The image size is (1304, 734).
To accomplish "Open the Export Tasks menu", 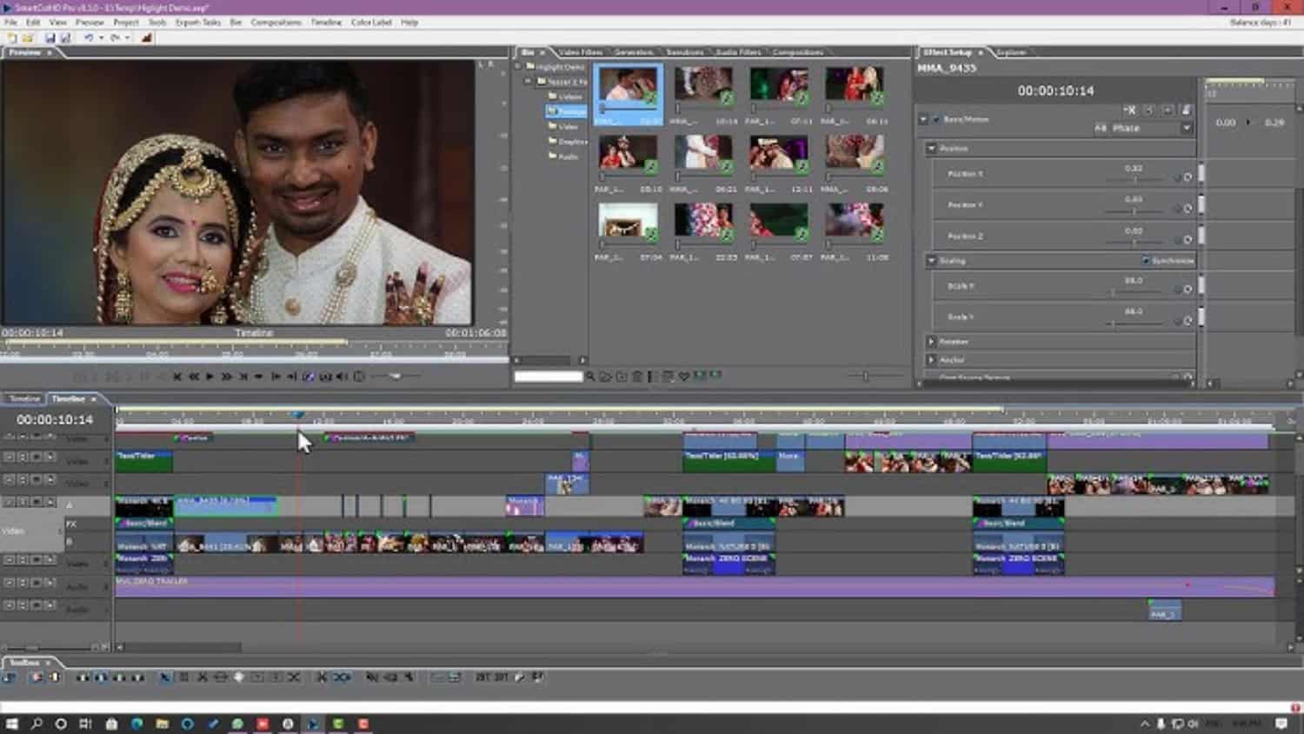I will (198, 23).
